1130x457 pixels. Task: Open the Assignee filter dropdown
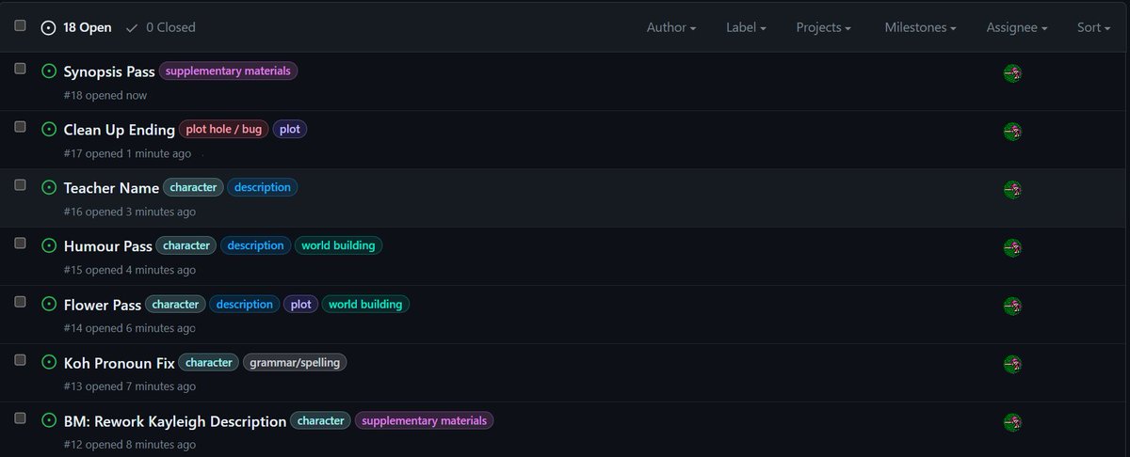click(1017, 28)
